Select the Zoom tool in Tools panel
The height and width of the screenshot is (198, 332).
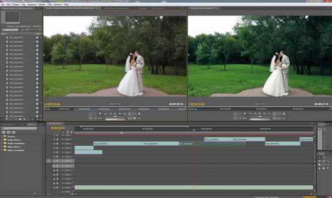328,168
